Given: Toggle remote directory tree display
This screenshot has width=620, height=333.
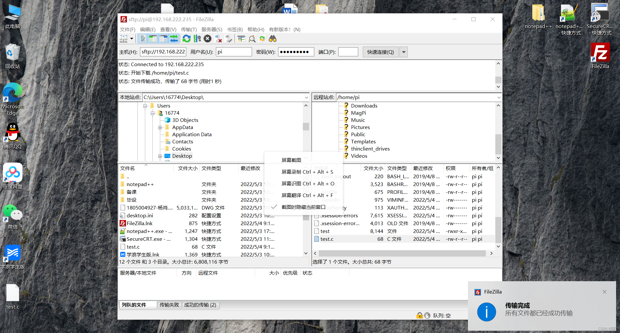Looking at the screenshot, I should point(163,39).
